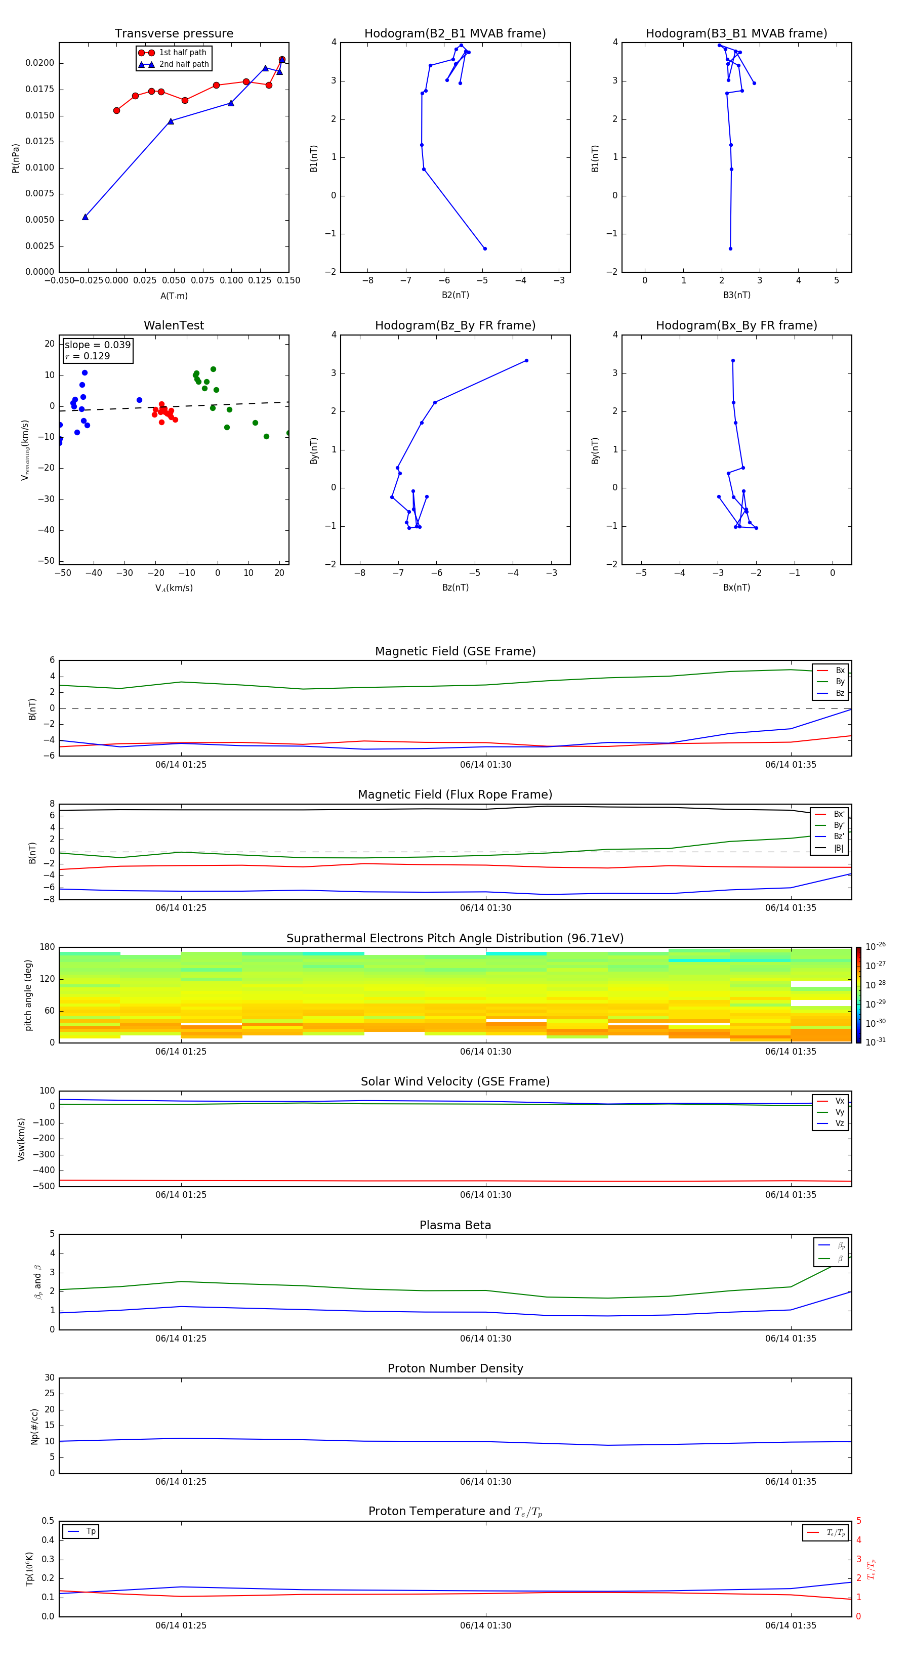Screen dimensions: 911x1670
Task: Click the '06/14 01:25' tick under the Magnetic Field GSE plot
Action: coord(181,765)
